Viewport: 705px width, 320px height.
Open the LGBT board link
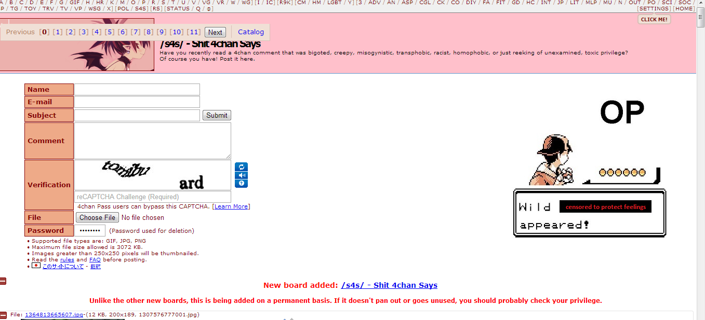tap(335, 3)
